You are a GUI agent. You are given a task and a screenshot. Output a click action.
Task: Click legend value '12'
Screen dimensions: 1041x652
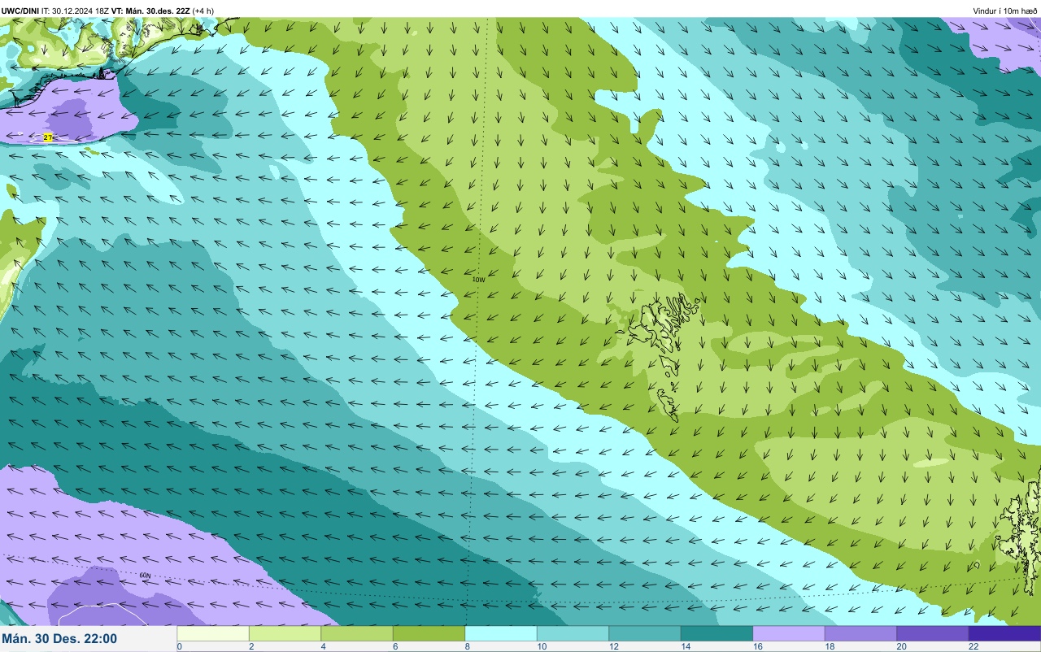click(x=613, y=646)
